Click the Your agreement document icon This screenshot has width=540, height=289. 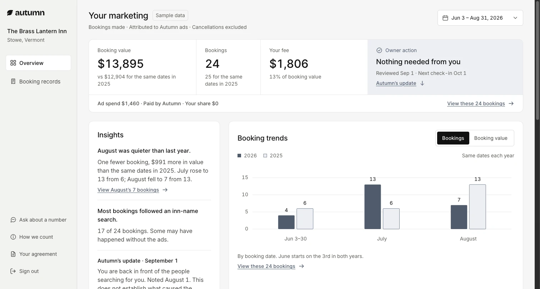pyautogui.click(x=13, y=254)
